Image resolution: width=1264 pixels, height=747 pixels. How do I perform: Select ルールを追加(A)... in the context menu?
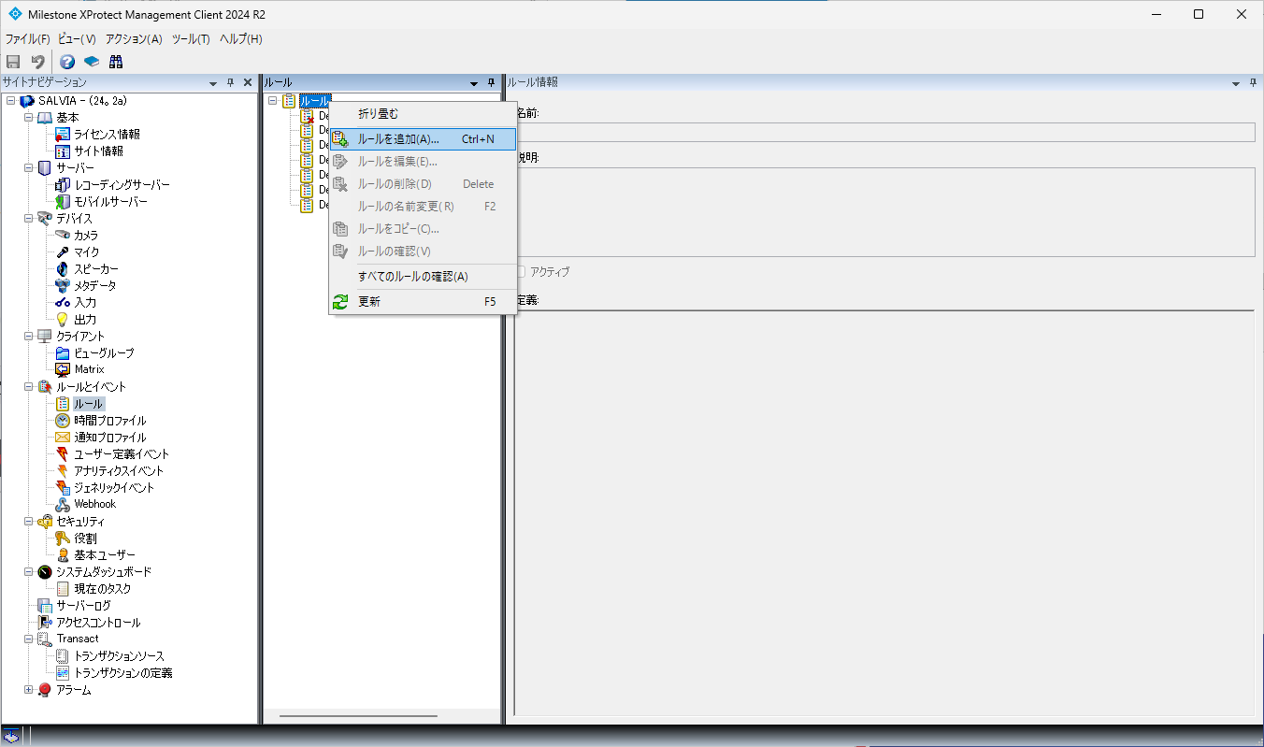[x=398, y=139]
